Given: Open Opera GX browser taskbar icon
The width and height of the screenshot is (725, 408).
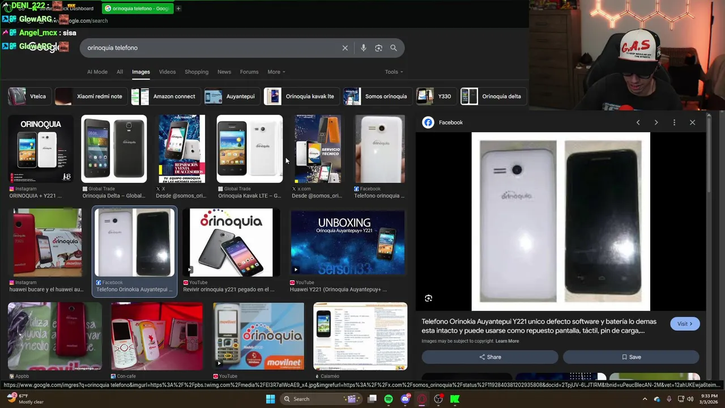Looking at the screenshot, I should pos(422,399).
